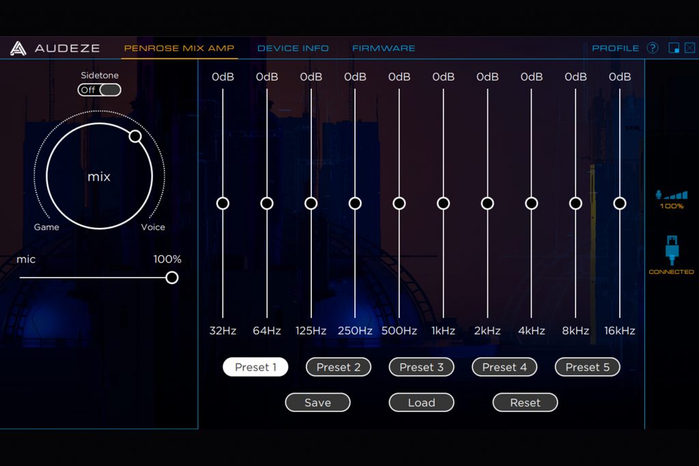Open the Profile menu

coord(615,48)
